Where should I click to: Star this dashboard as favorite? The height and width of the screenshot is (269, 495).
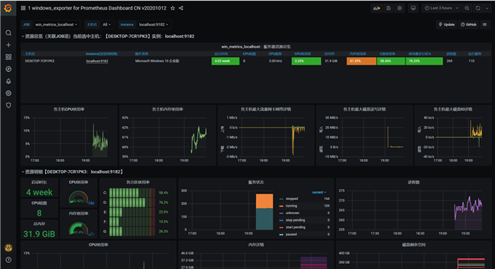[172, 8]
